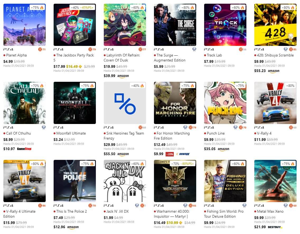Screen dimensions: 300x234
Task: Open the Planet Alpha cover thumbnail
Action: tap(25, 25)
